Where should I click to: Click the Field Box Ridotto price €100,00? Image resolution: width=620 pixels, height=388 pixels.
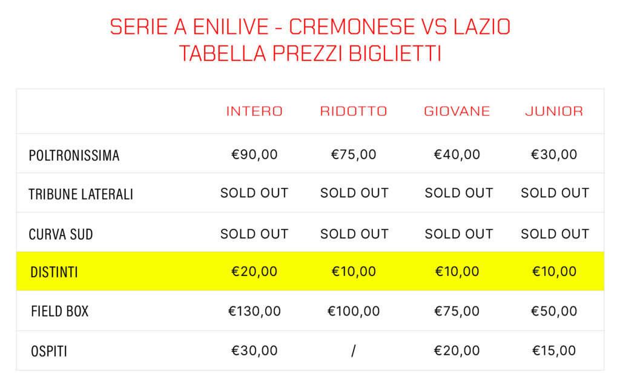click(x=354, y=311)
